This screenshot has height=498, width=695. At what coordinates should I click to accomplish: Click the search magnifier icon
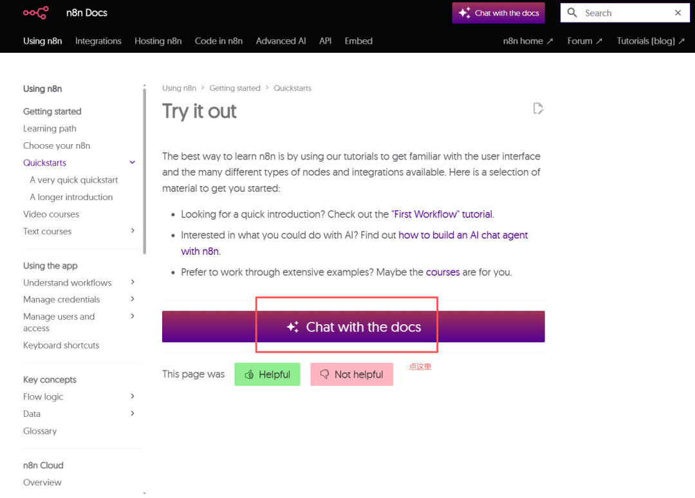pyautogui.click(x=572, y=13)
